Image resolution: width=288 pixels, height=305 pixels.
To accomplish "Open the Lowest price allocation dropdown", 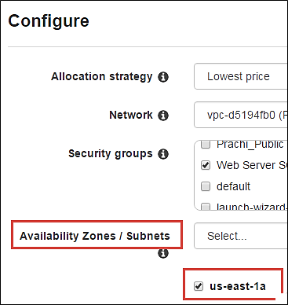I will pos(241,76).
